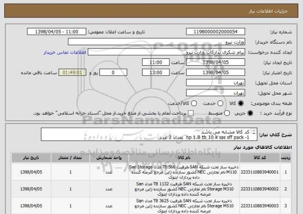Click the ایجاد کننده درخواست field
This screenshot has height=214, width=303.
[x=166, y=52]
